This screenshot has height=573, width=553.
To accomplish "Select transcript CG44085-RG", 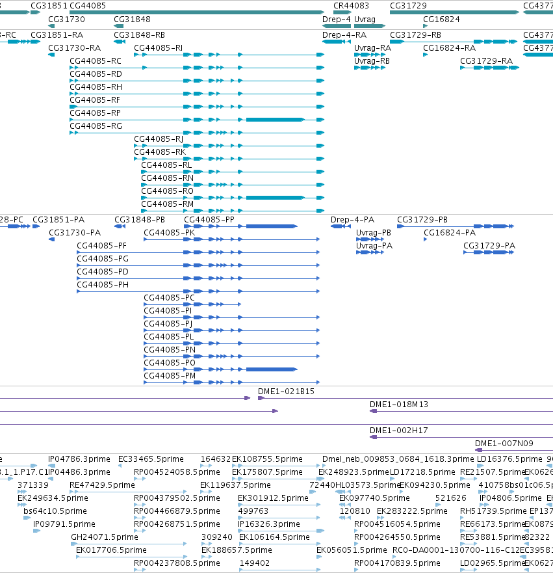I will point(96,126).
